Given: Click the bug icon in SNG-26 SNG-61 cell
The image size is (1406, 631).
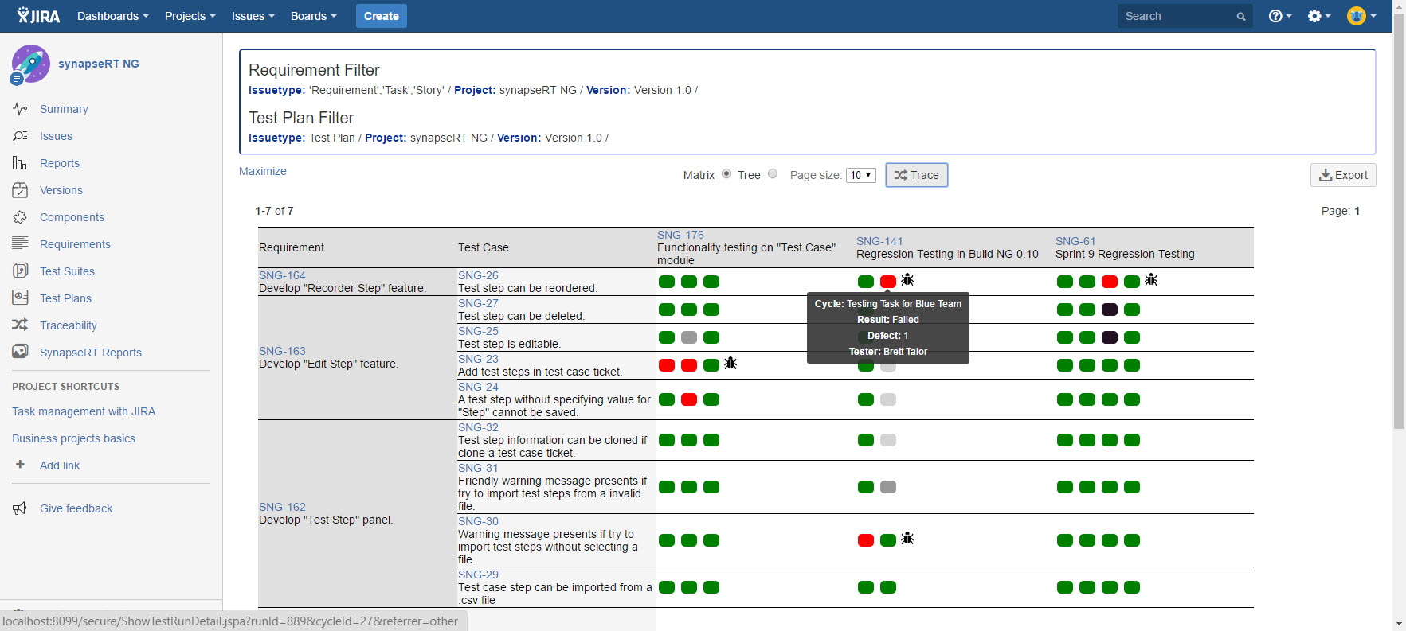Looking at the screenshot, I should coord(1151,280).
